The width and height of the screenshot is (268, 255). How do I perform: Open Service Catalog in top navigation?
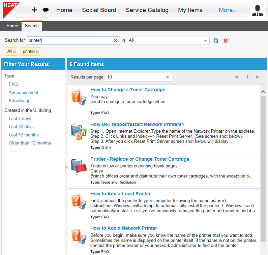(x=147, y=10)
